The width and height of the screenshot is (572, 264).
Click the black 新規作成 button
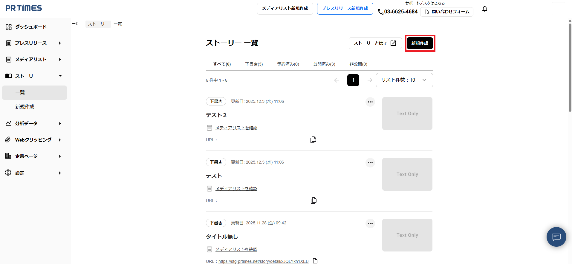[x=420, y=43]
